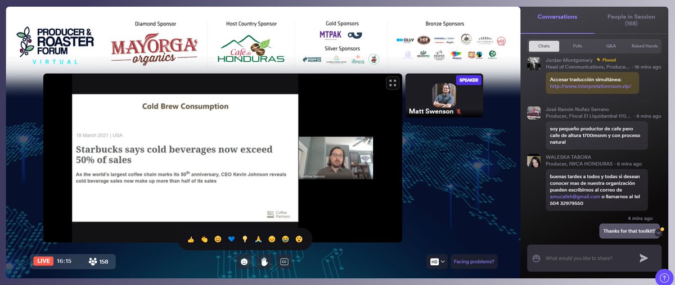The height and width of the screenshot is (285, 675).
Task: Click the 'Cold Brew Consumption' slide title
Action: pyautogui.click(x=185, y=106)
